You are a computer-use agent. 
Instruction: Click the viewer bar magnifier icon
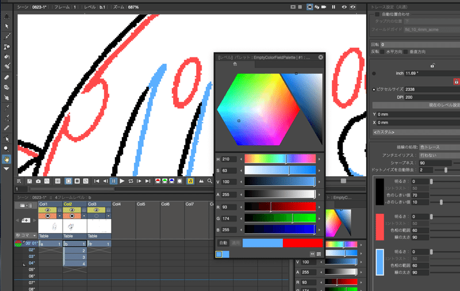point(210,181)
